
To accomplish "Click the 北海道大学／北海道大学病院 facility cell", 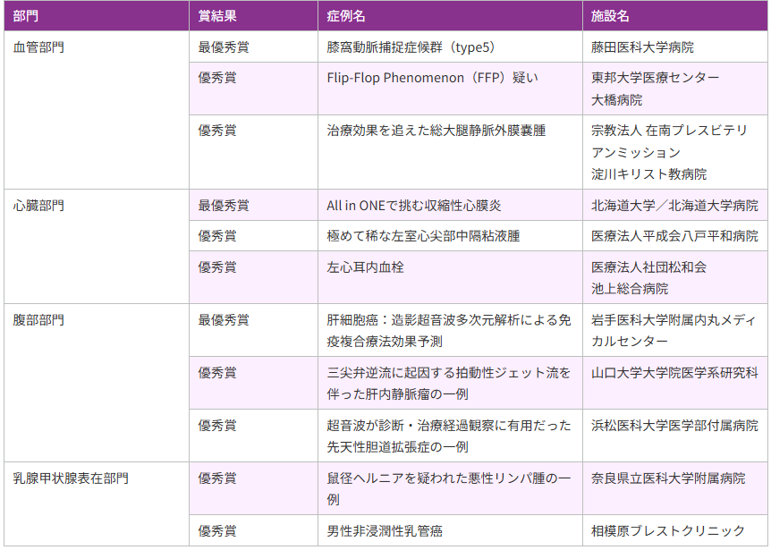I will click(x=674, y=206).
